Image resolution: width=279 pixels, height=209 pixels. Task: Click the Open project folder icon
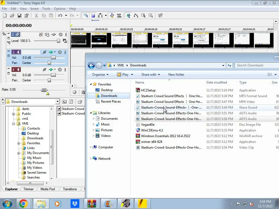click(12, 16)
